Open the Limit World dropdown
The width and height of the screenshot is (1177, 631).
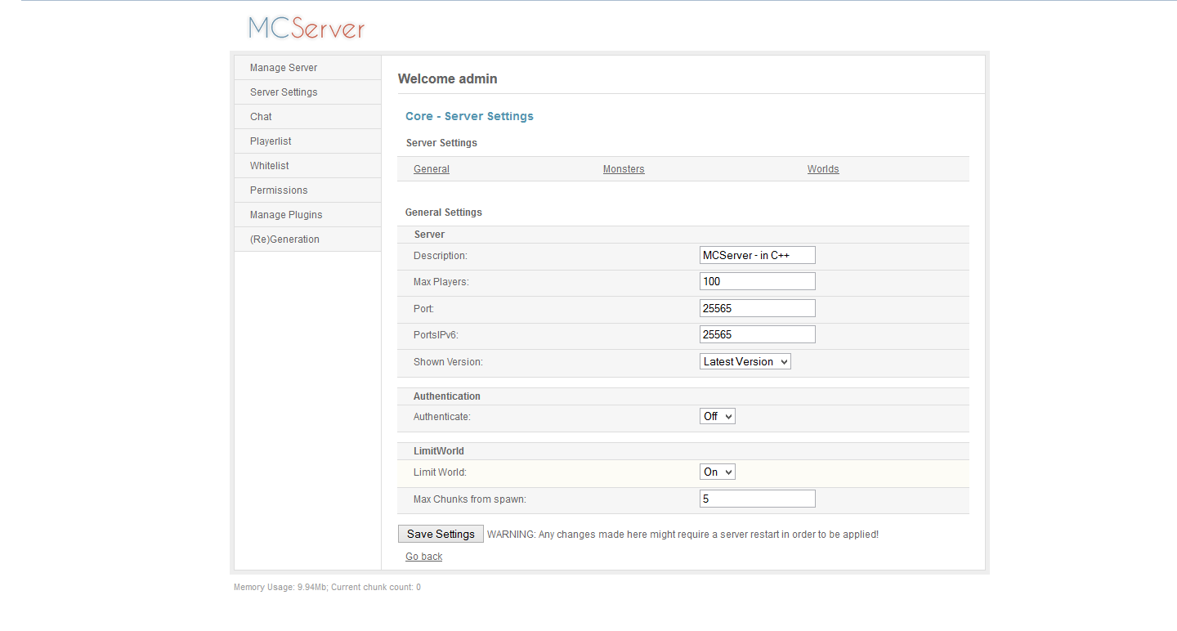717,472
